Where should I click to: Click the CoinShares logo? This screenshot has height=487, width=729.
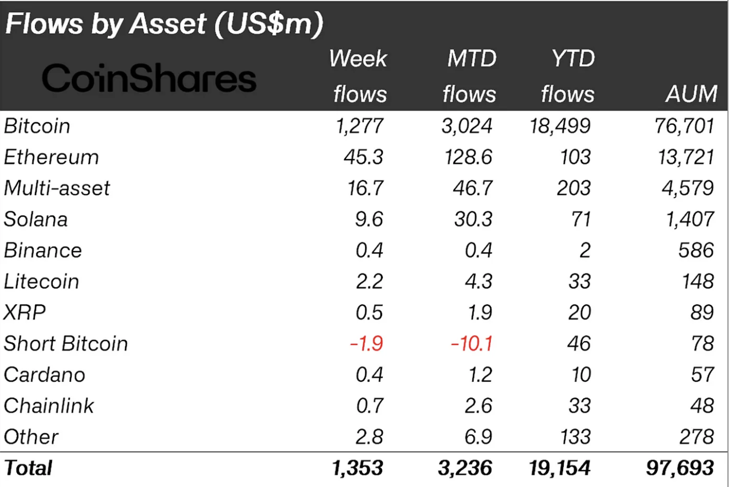pyautogui.click(x=149, y=78)
